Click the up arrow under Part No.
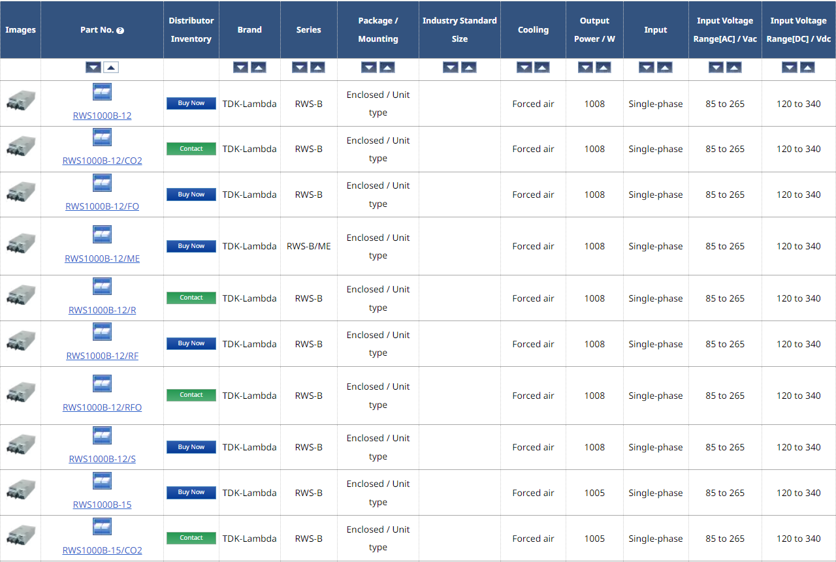This screenshot has width=836, height=562. point(111,67)
